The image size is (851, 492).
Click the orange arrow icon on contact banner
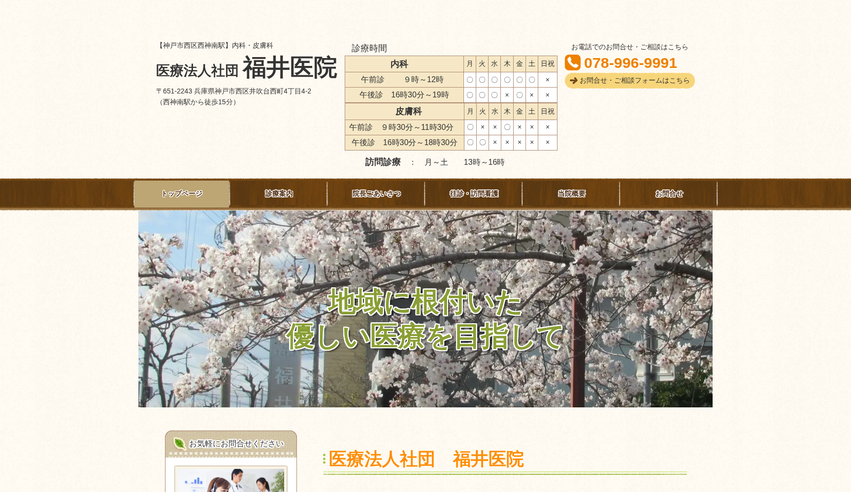(574, 80)
